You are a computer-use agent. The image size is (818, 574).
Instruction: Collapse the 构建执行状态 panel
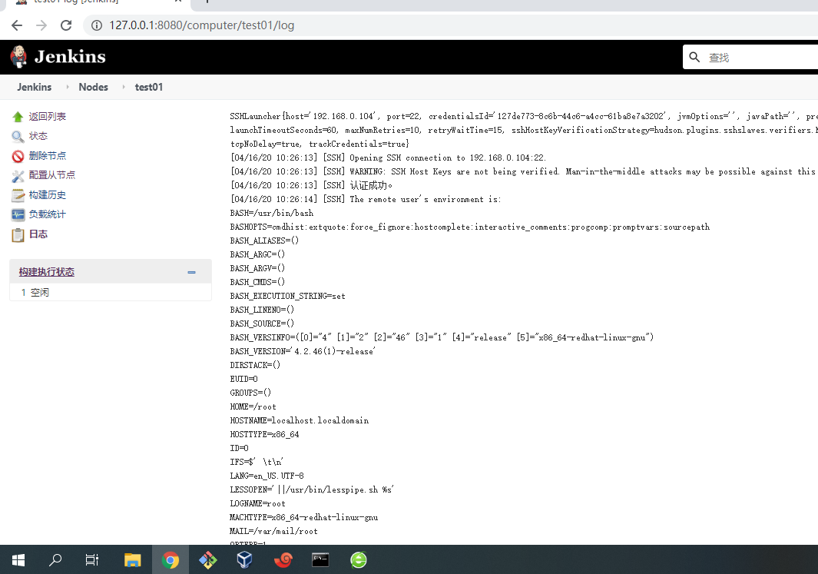point(191,271)
